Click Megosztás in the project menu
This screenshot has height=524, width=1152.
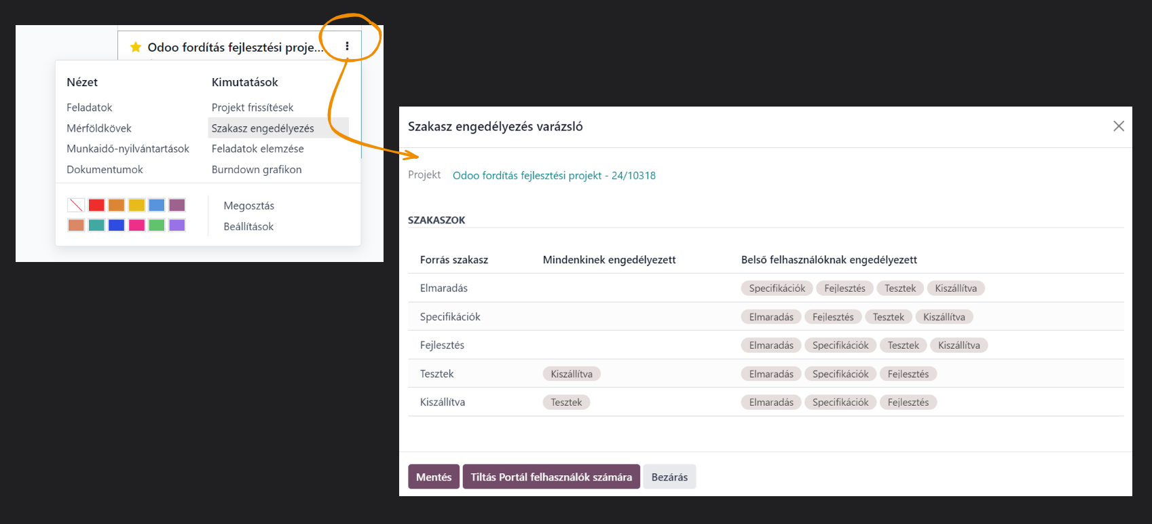[x=249, y=206]
